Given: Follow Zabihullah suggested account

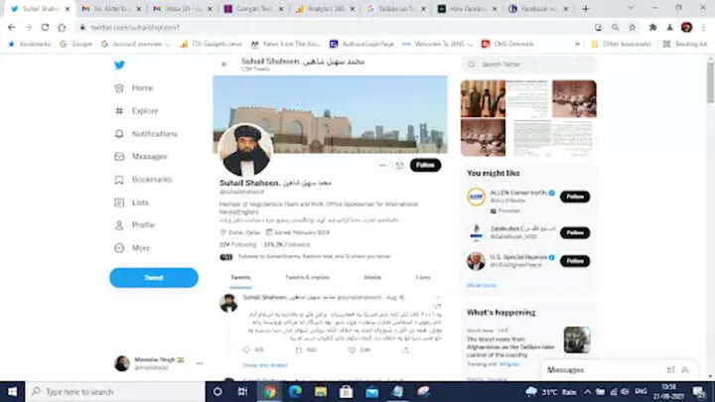Looking at the screenshot, I should tap(575, 233).
